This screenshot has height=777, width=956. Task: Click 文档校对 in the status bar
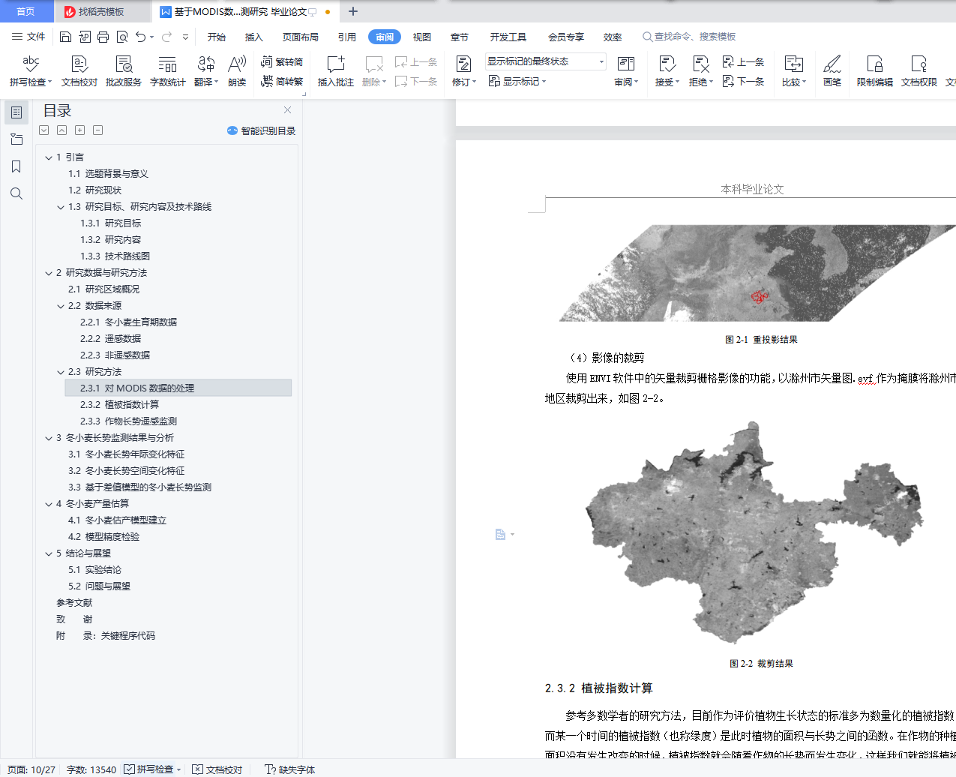tap(217, 769)
